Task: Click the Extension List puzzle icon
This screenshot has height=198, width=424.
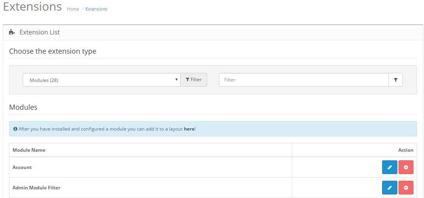Action: tap(12, 32)
